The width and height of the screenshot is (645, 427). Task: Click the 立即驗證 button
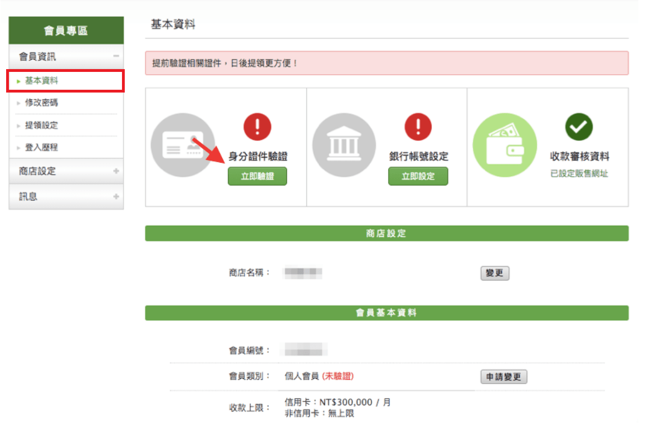click(x=257, y=176)
